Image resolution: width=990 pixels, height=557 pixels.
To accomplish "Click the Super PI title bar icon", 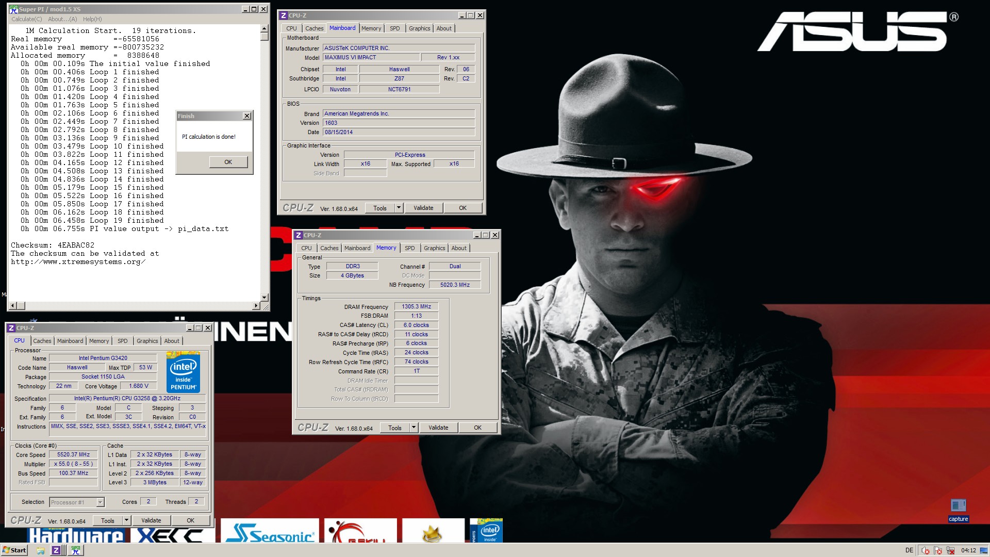I will 13,9.
